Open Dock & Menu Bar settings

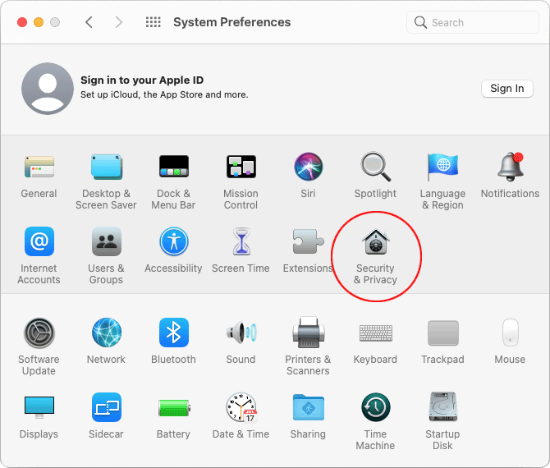pos(174,167)
